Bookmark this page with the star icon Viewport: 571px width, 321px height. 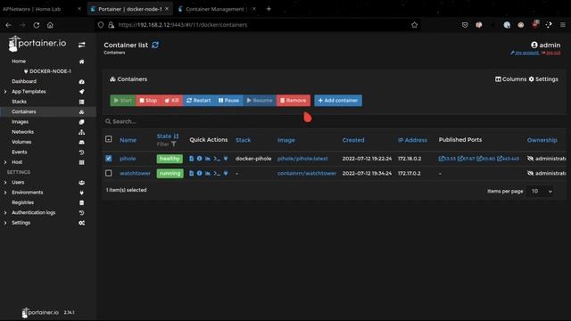point(414,25)
